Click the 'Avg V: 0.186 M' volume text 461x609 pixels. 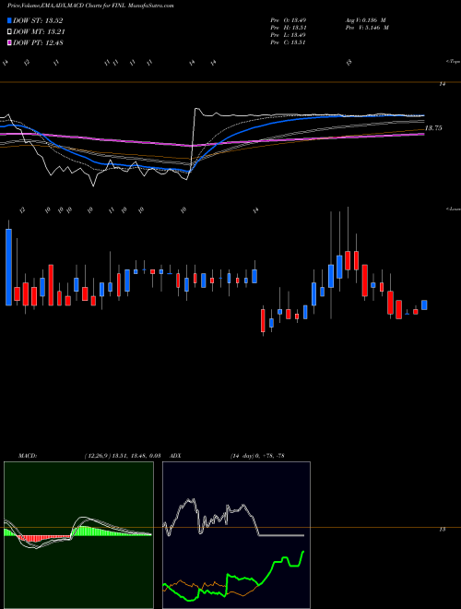click(365, 20)
